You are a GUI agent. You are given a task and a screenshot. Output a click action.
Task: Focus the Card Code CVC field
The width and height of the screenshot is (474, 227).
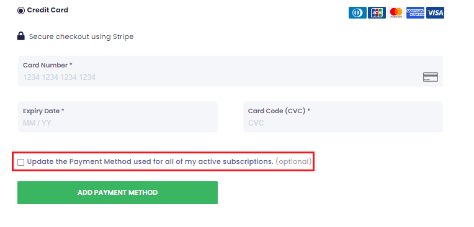(x=343, y=117)
